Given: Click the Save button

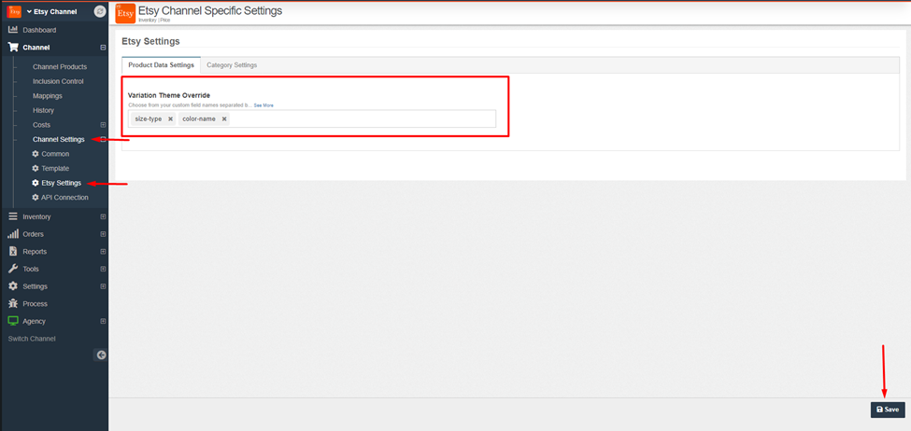Looking at the screenshot, I should pos(888,410).
